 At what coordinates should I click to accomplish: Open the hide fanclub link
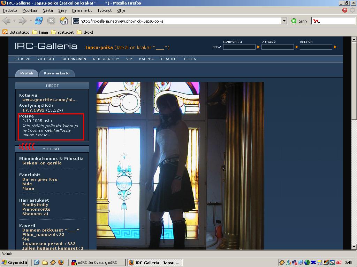27,184
